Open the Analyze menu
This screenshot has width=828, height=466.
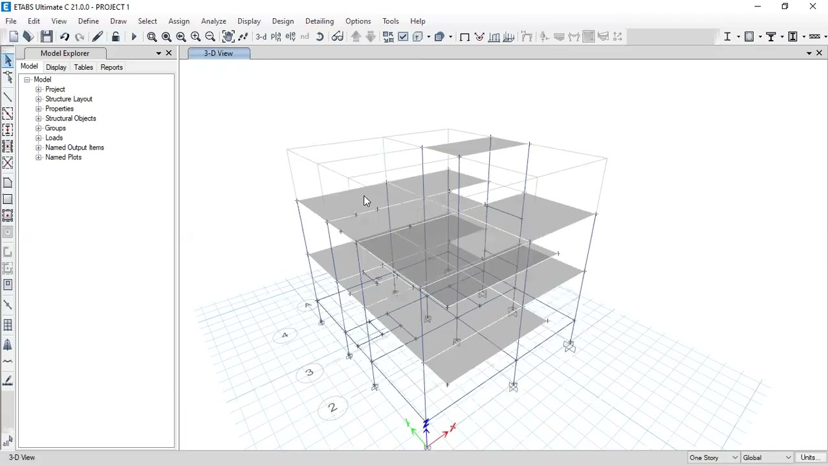(x=213, y=21)
